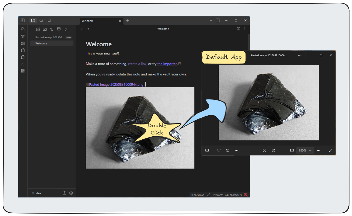Click the Welcome heading in the note
This screenshot has width=352, height=216.
tap(99, 44)
